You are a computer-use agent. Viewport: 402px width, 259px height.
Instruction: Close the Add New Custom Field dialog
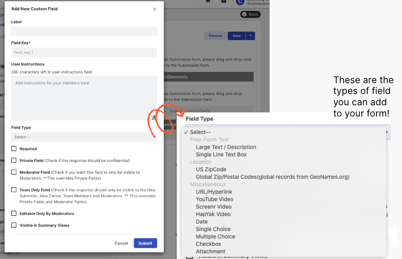pyautogui.click(x=155, y=9)
